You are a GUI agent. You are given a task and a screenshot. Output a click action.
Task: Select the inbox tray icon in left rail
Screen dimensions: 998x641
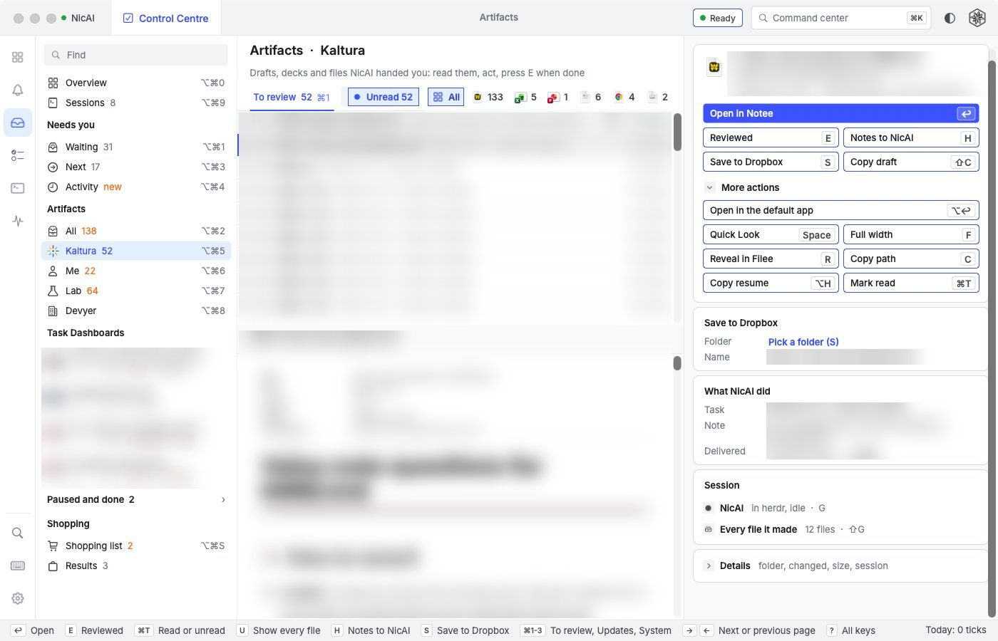[x=18, y=123]
